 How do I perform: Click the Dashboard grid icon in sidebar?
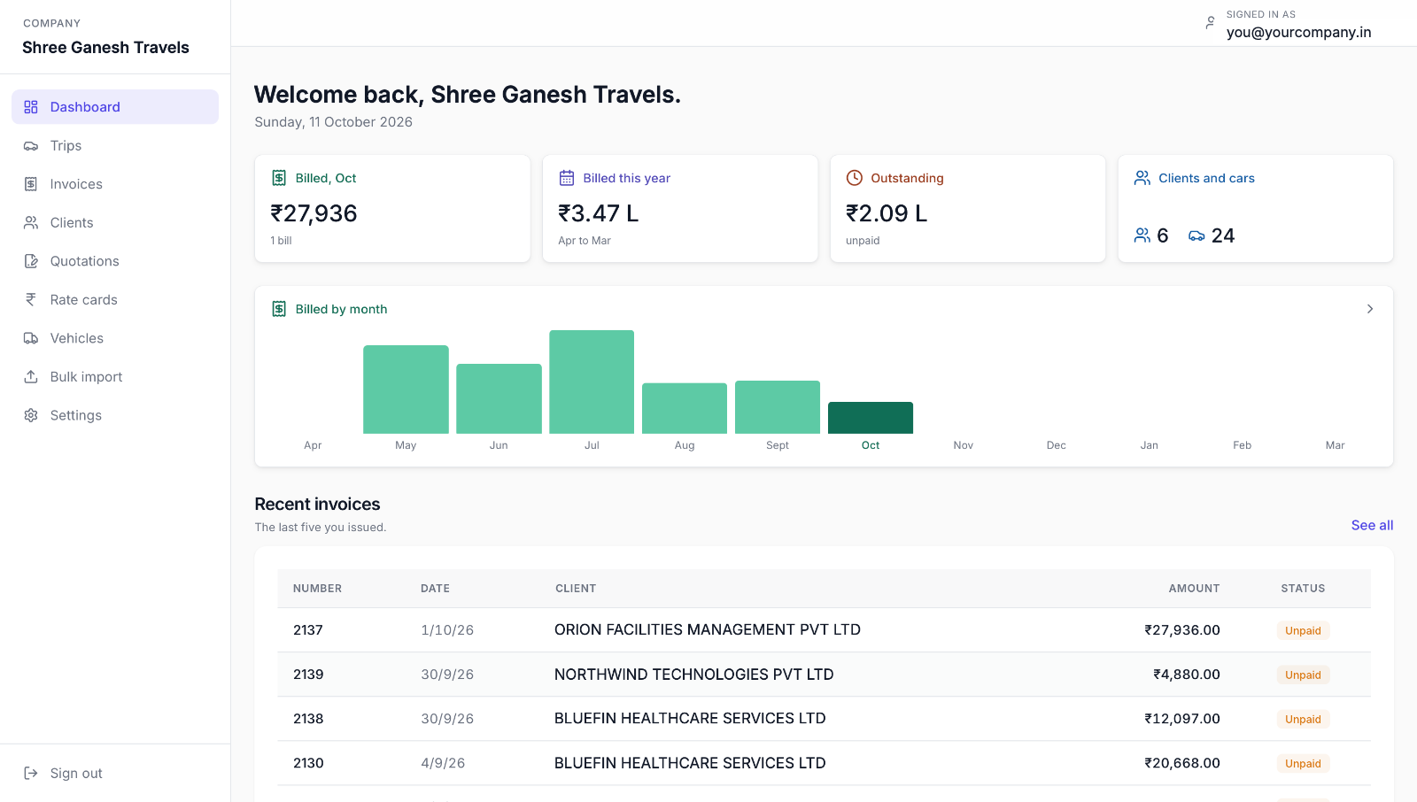coord(31,107)
